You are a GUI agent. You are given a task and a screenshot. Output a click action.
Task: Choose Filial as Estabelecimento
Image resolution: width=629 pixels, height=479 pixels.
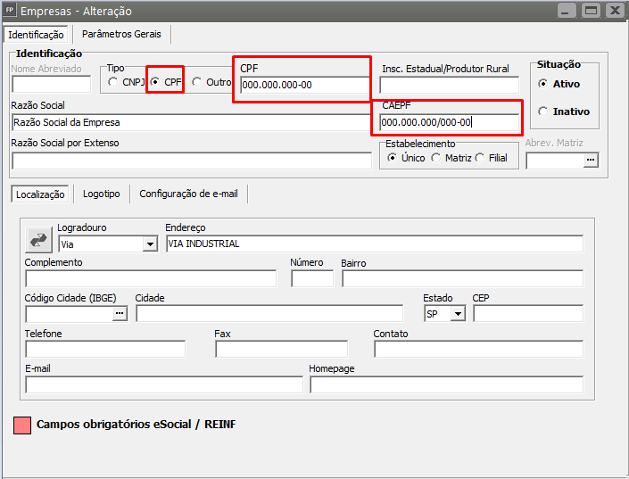point(479,158)
